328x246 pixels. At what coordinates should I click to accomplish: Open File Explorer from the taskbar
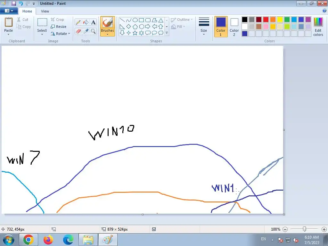(88, 240)
